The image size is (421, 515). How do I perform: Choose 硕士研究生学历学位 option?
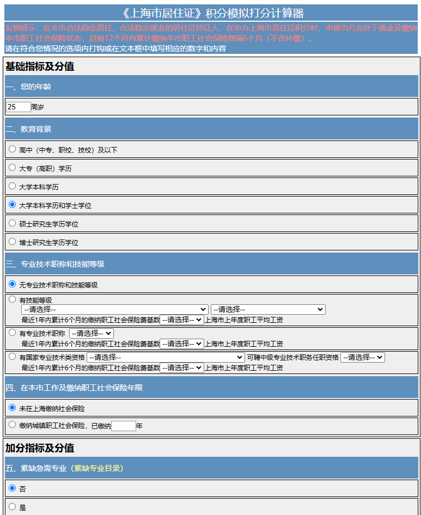(x=12, y=223)
